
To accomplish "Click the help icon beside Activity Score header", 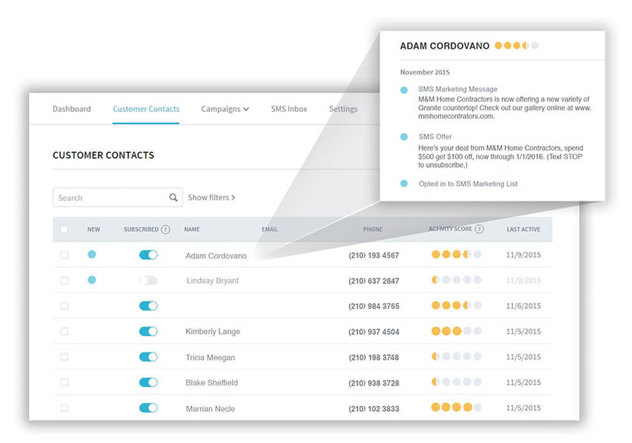I will click(479, 229).
